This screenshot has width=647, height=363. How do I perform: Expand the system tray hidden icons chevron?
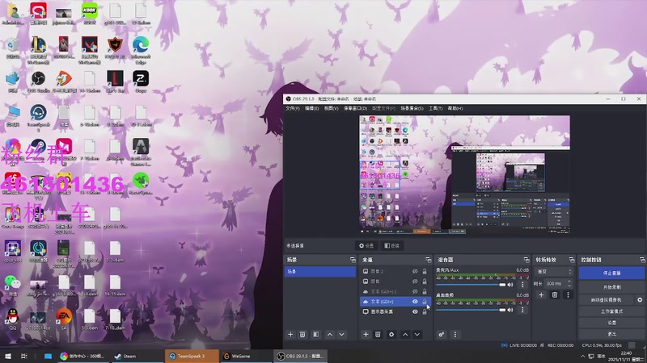click(x=582, y=357)
